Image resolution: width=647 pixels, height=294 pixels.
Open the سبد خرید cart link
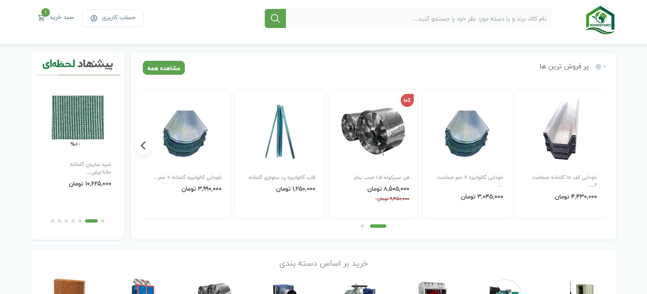62,17
